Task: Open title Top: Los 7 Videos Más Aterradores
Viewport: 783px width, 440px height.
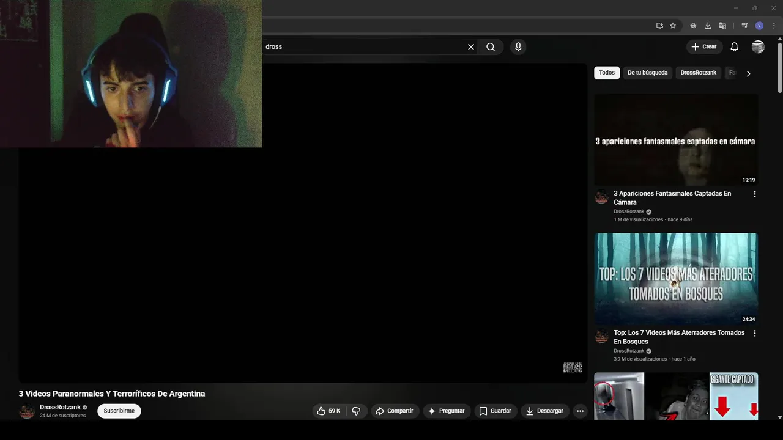Action: (679, 337)
